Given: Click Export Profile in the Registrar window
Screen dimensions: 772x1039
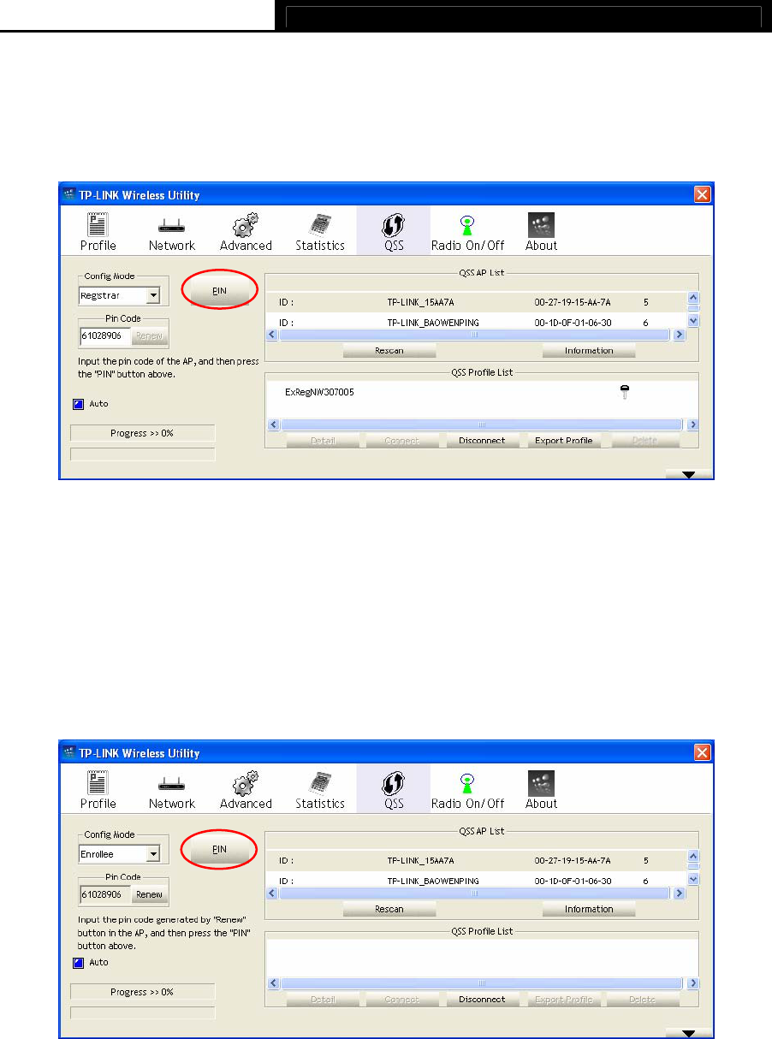Looking at the screenshot, I should (x=564, y=441).
